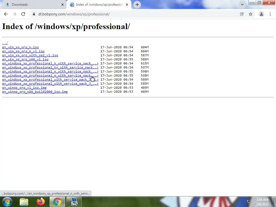Download en_winxp_pro_x86_build2600_iso.img
Image resolution: width=276 pixels, height=207 pixels.
(x=35, y=92)
